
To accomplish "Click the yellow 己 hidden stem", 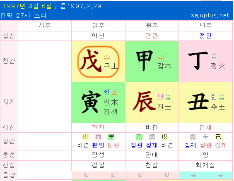I will coord(218,137).
